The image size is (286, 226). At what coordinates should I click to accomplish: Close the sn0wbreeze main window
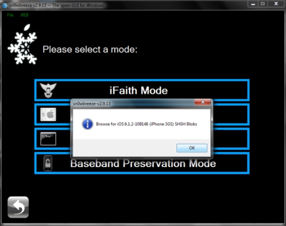[x=276, y=4]
